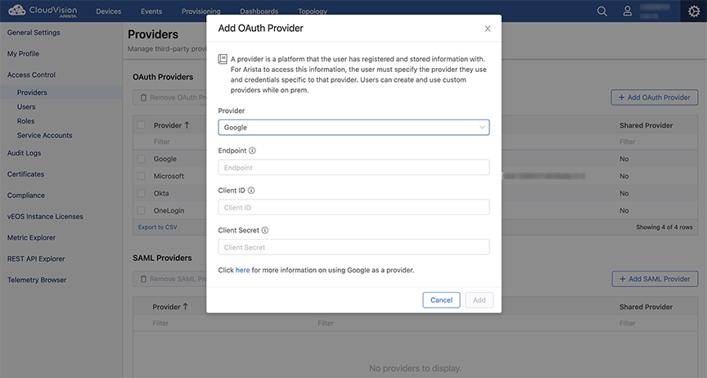The image size is (707, 378).
Task: Click the Client ID info icon
Action: [x=251, y=191]
